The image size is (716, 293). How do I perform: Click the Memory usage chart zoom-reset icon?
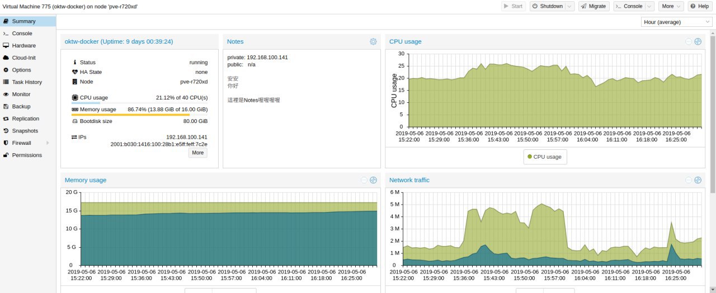click(x=373, y=180)
